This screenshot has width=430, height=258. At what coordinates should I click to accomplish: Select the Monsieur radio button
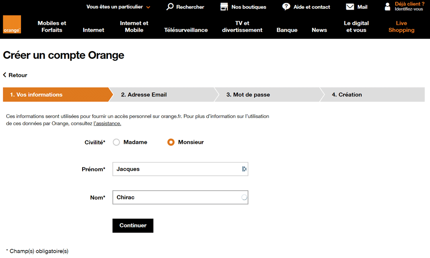[x=171, y=142]
